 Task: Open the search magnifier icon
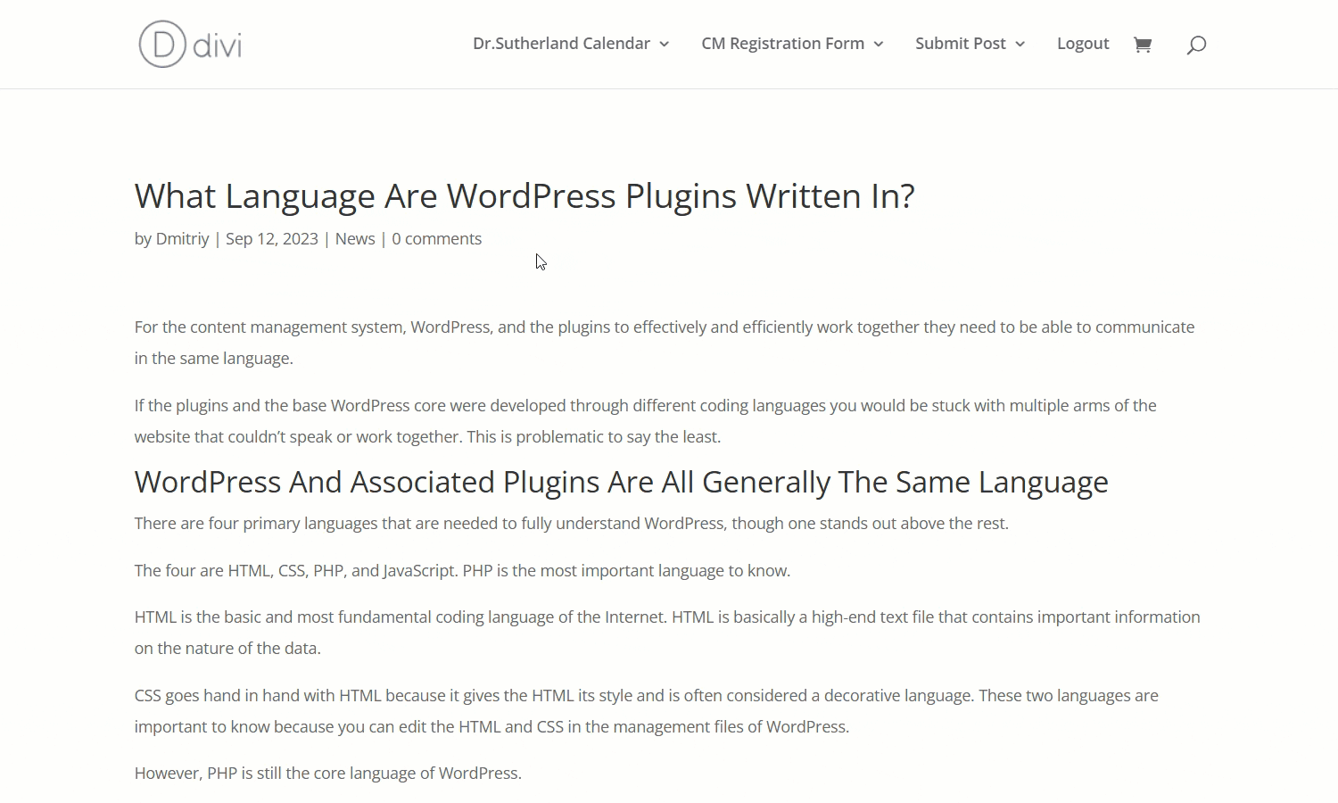tap(1196, 45)
